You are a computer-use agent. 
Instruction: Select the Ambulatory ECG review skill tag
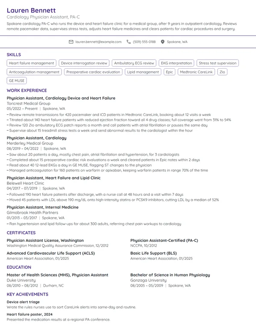pos(134,63)
